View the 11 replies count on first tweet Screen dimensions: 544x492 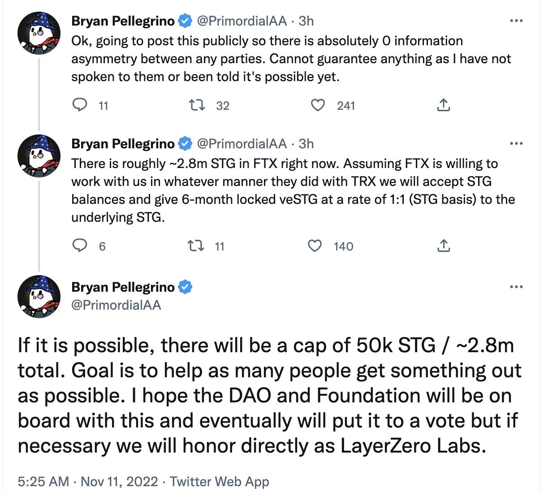point(104,106)
